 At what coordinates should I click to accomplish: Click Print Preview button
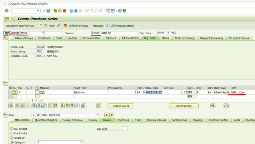(x=79, y=25)
